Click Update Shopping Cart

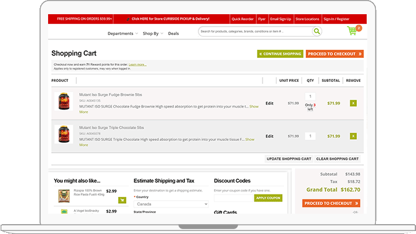(288, 159)
